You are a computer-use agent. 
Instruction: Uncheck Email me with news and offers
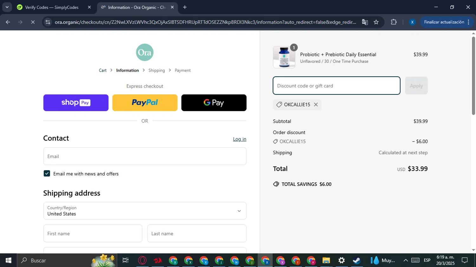pyautogui.click(x=47, y=173)
